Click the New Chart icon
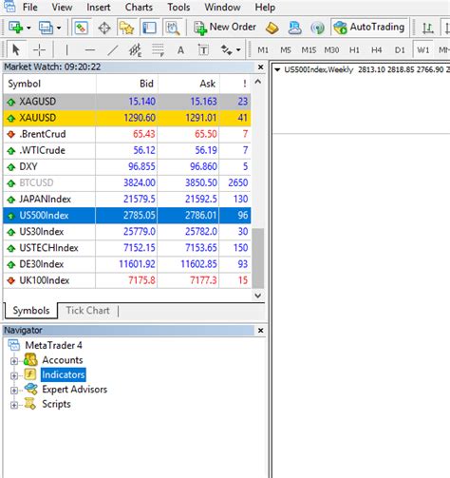This screenshot has width=450, height=478. tap(15, 28)
